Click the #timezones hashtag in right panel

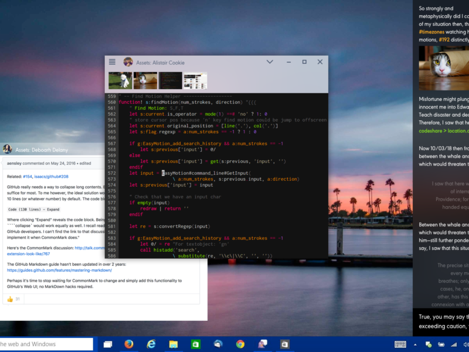click(x=431, y=32)
